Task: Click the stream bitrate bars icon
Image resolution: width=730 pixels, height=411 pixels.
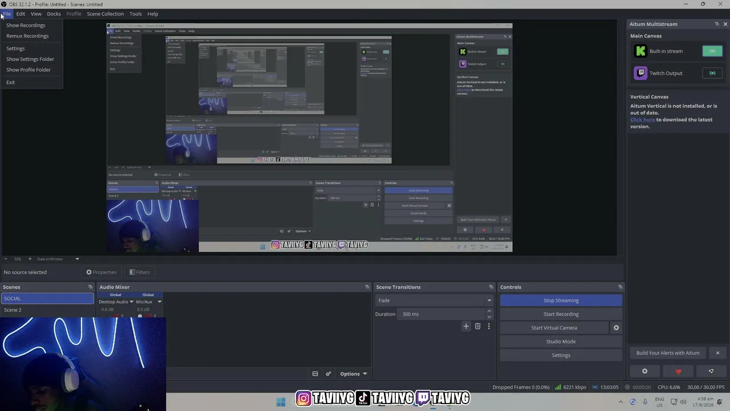Action: tap(558, 387)
